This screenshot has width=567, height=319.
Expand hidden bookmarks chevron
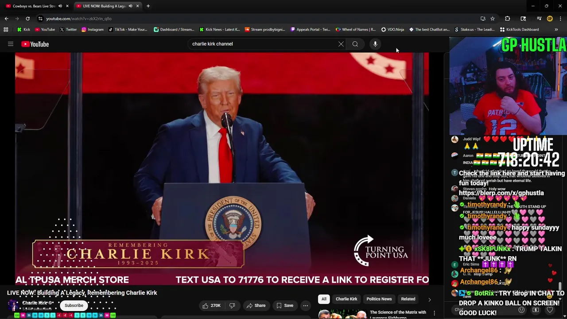click(556, 29)
